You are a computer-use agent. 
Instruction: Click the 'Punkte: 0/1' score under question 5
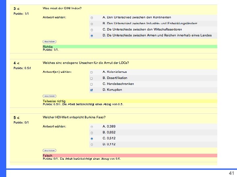pos(21,123)
